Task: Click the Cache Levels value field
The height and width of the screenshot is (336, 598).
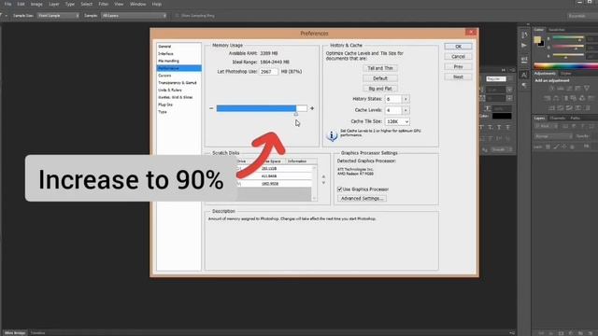Action: 393,110
